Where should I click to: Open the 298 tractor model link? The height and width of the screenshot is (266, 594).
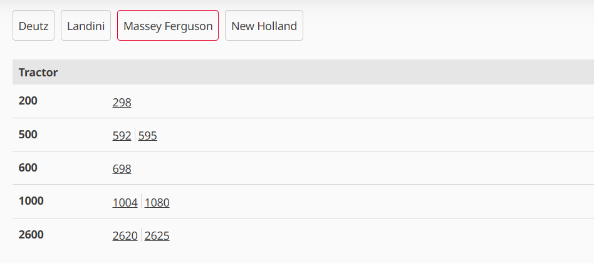122,102
